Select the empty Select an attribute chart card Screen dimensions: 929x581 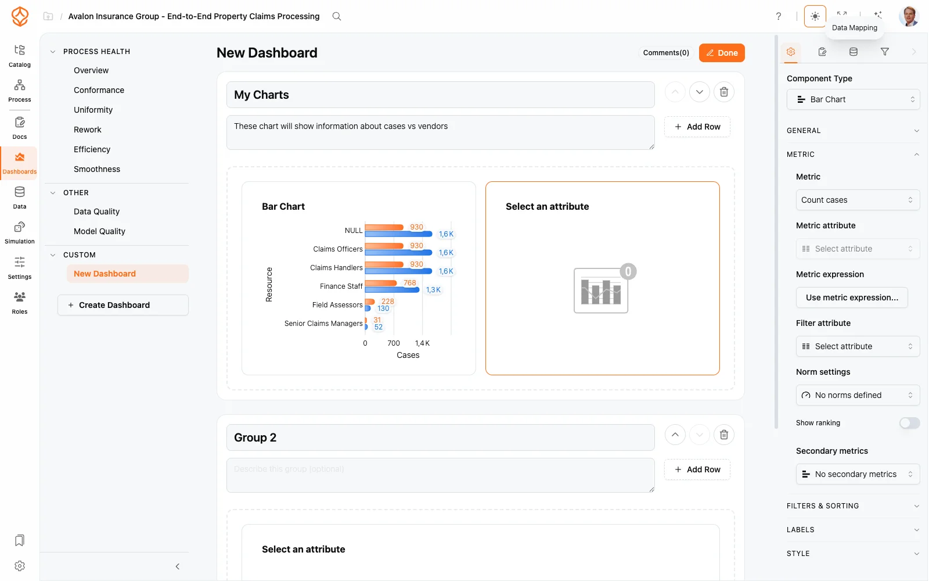pos(603,278)
